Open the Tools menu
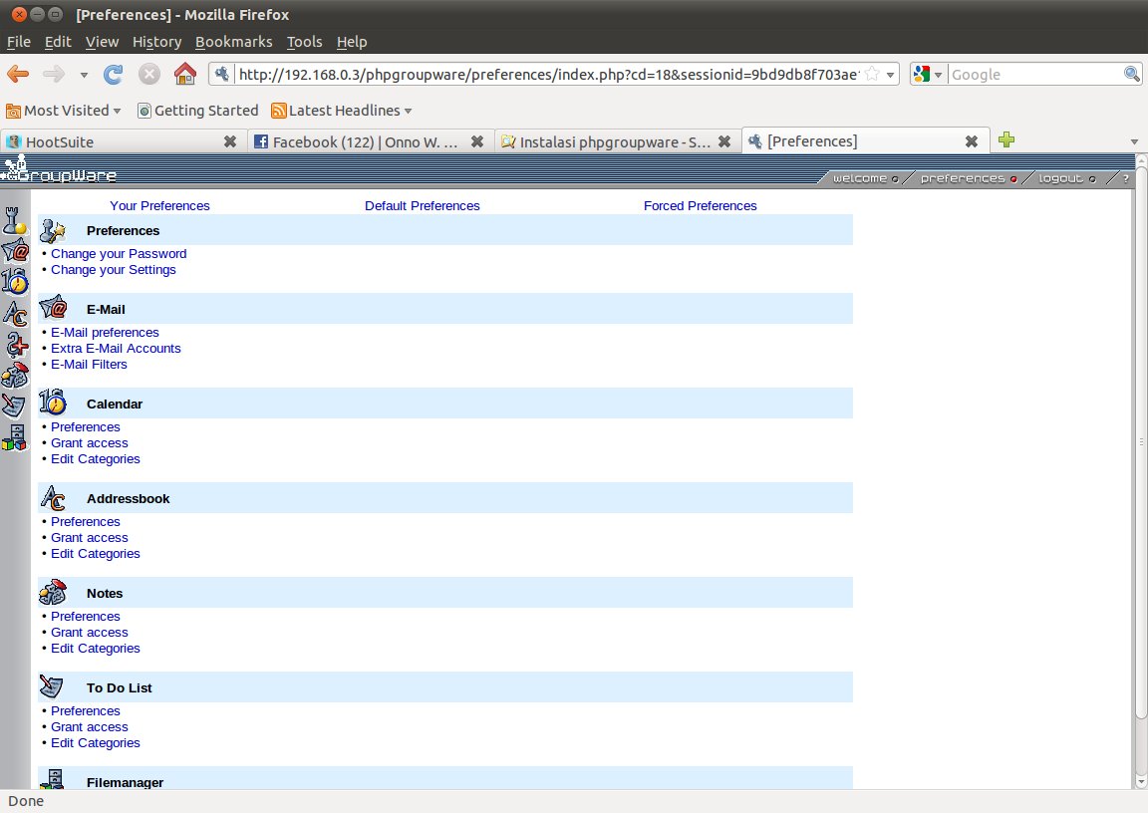The height and width of the screenshot is (813, 1148). pyautogui.click(x=305, y=42)
